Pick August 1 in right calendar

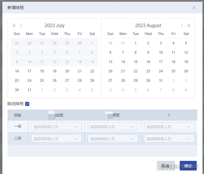(136, 43)
